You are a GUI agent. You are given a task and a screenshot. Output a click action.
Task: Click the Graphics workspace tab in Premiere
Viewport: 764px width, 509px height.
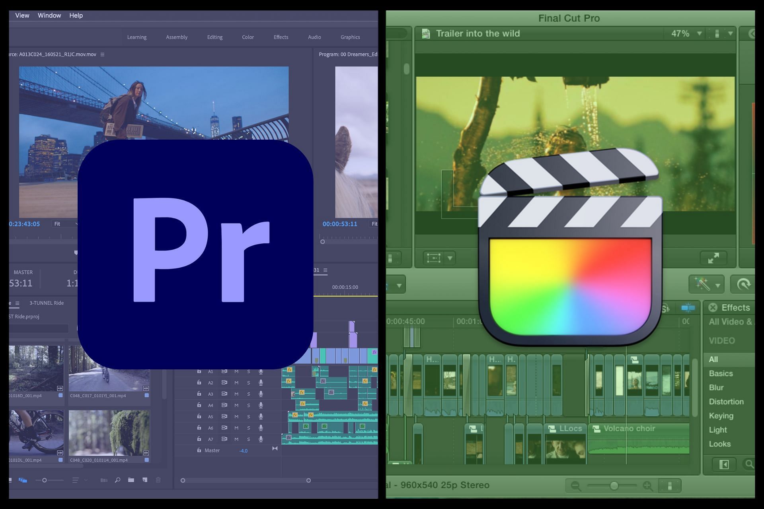[350, 37]
